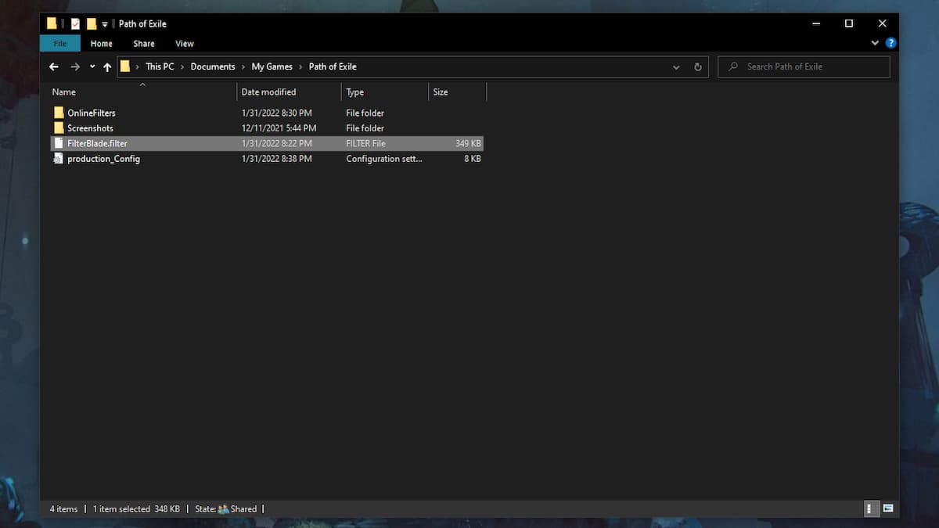Image resolution: width=939 pixels, height=528 pixels.
Task: Expand the ribbon with the chevron
Action: click(x=875, y=43)
